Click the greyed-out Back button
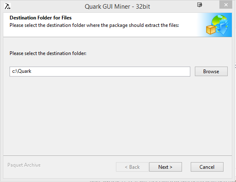 point(132,167)
